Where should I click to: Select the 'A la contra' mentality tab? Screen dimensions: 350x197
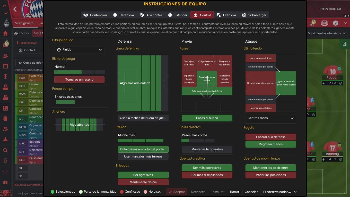coord(151,15)
